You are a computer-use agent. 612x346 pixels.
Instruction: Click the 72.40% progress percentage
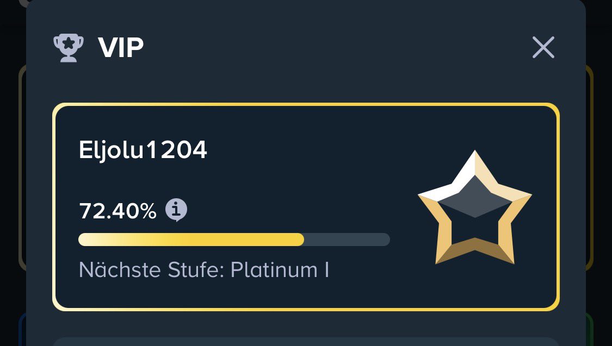click(x=118, y=211)
